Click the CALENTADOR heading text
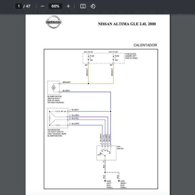 coord(145,45)
